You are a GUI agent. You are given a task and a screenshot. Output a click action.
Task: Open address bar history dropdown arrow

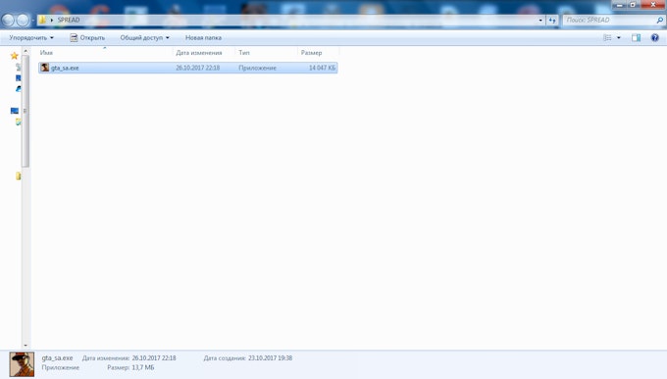click(x=540, y=20)
